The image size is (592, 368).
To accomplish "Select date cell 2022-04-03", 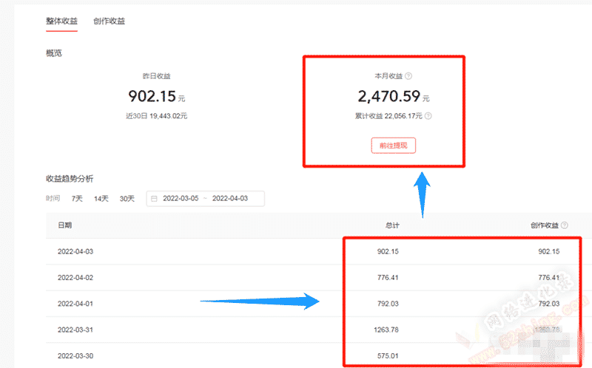I will point(75,251).
